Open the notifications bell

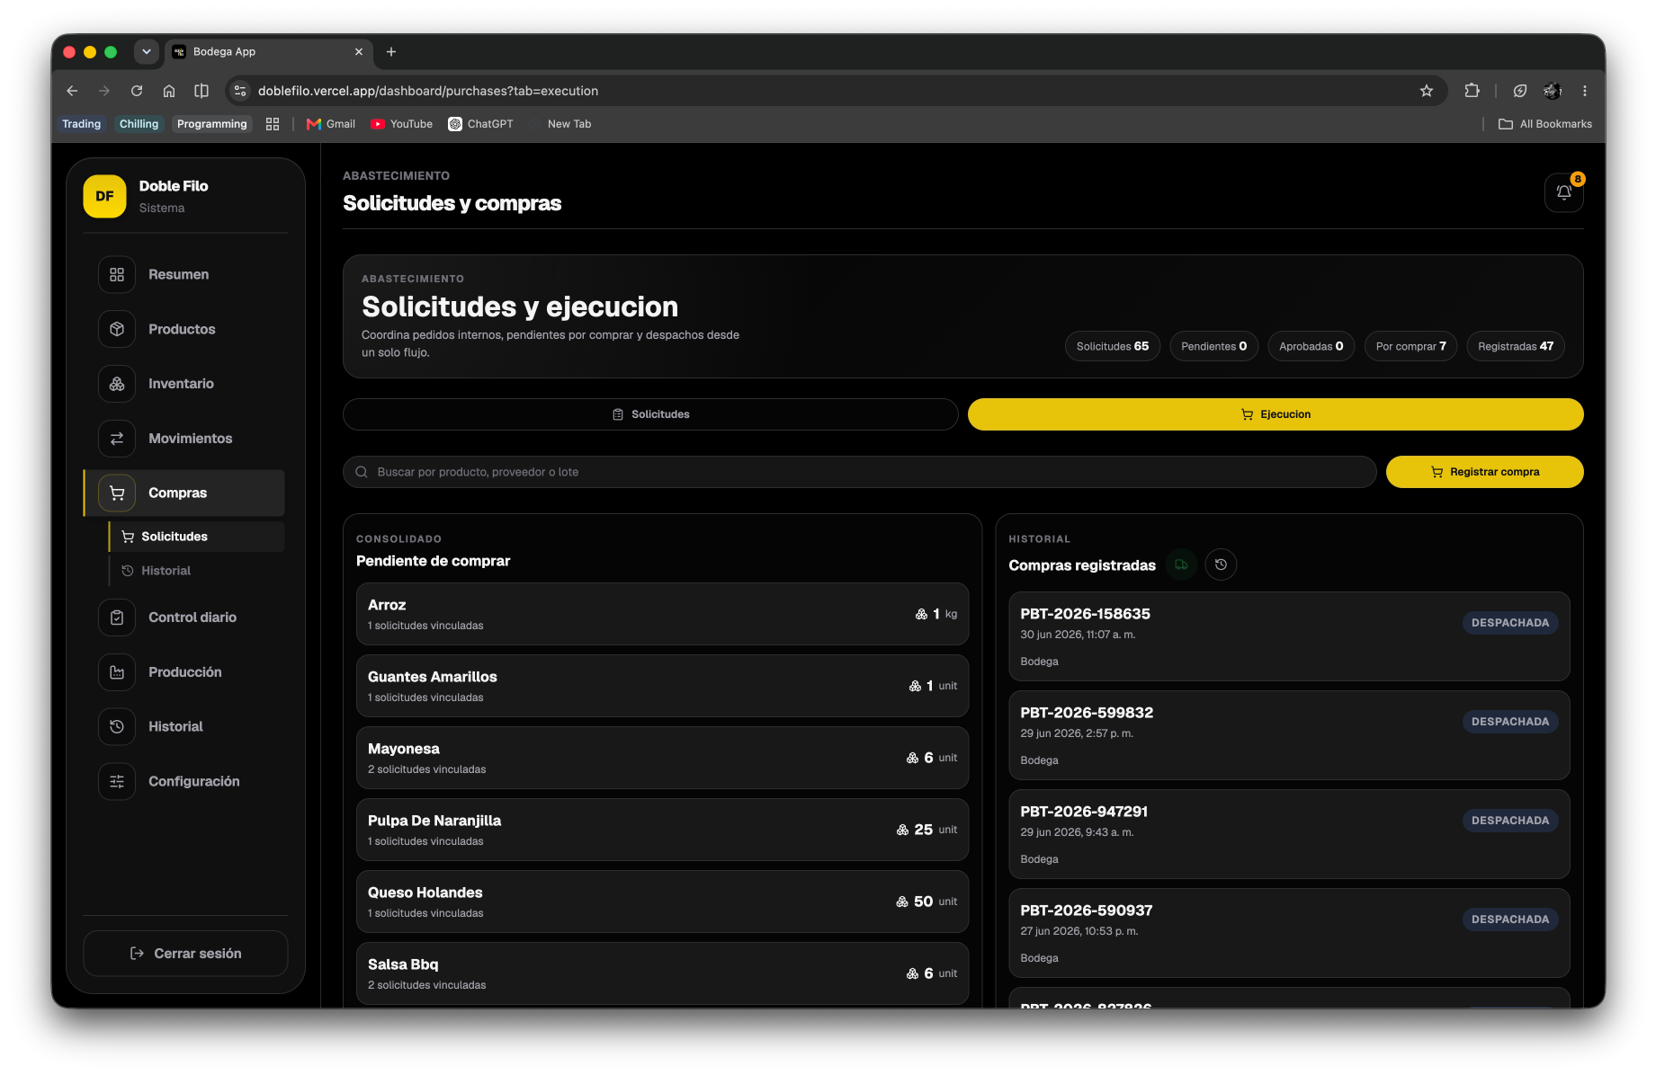pyautogui.click(x=1563, y=192)
